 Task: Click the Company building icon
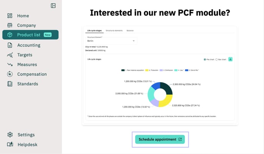(x=10, y=25)
